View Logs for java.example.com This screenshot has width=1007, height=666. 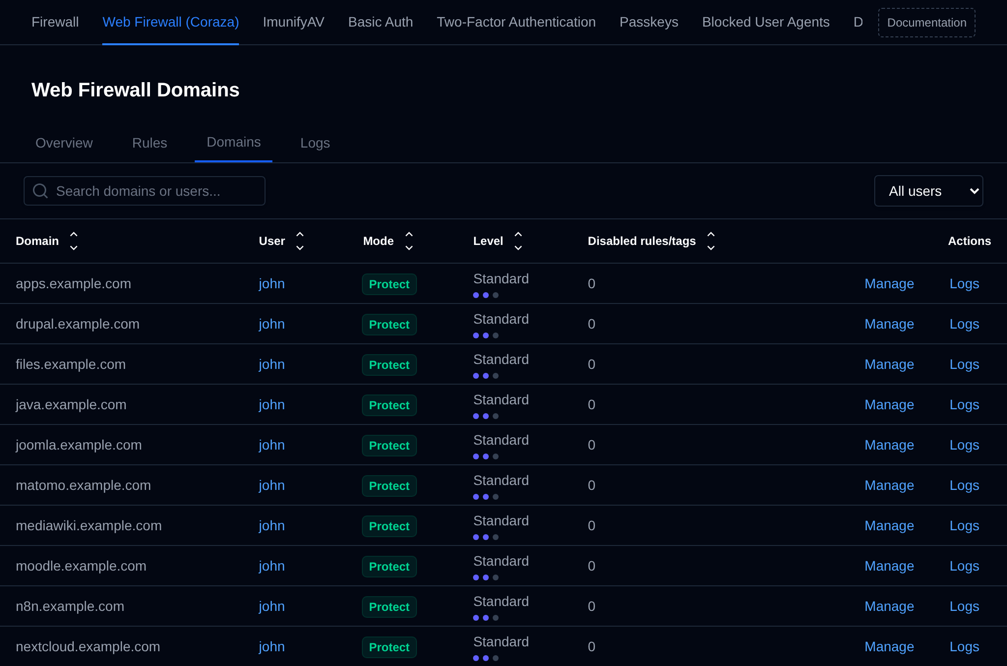(x=964, y=405)
